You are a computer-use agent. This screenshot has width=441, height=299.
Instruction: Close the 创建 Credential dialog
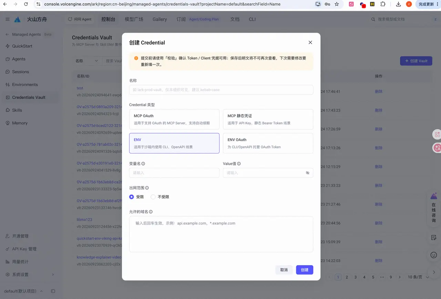point(310,42)
